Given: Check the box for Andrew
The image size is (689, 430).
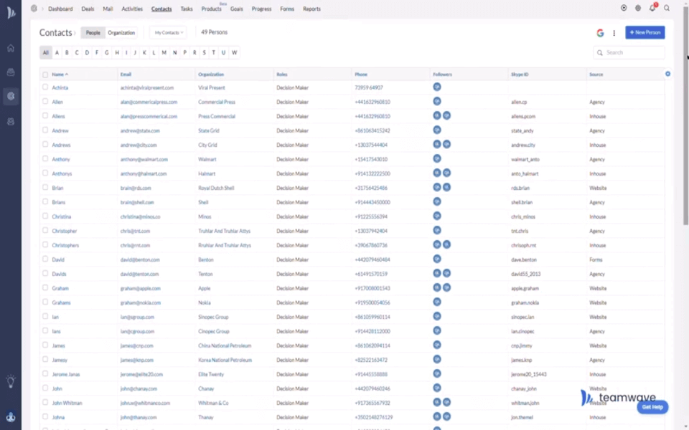Looking at the screenshot, I should (x=44, y=130).
